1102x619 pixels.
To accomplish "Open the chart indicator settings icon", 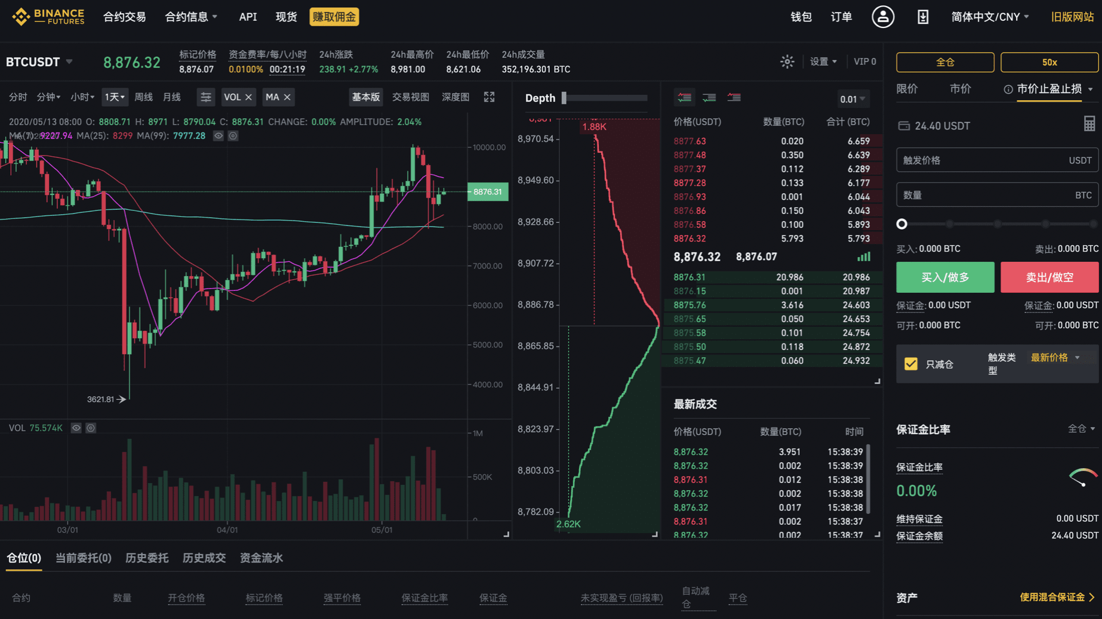I will coord(206,97).
